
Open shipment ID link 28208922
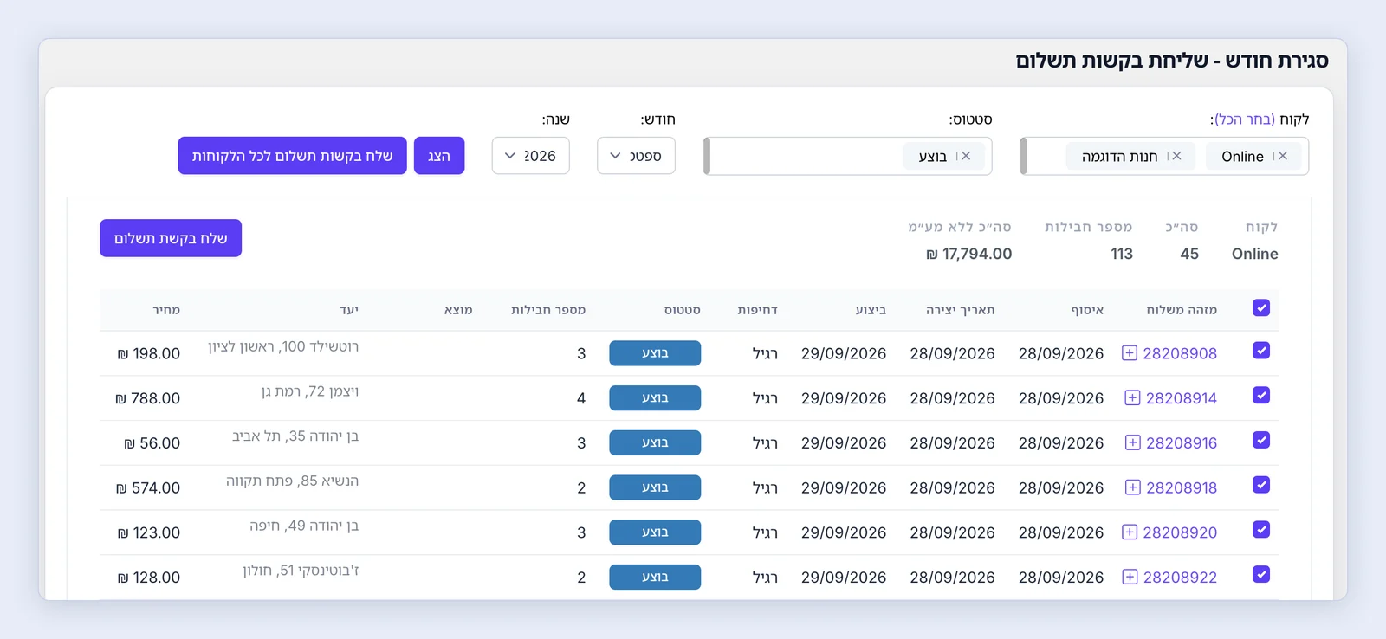1180,577
